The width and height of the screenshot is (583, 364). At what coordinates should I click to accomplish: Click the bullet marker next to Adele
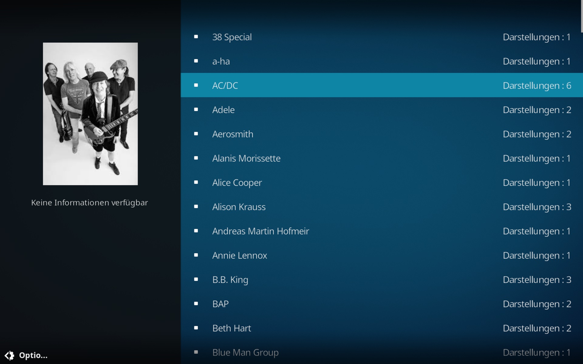196,110
